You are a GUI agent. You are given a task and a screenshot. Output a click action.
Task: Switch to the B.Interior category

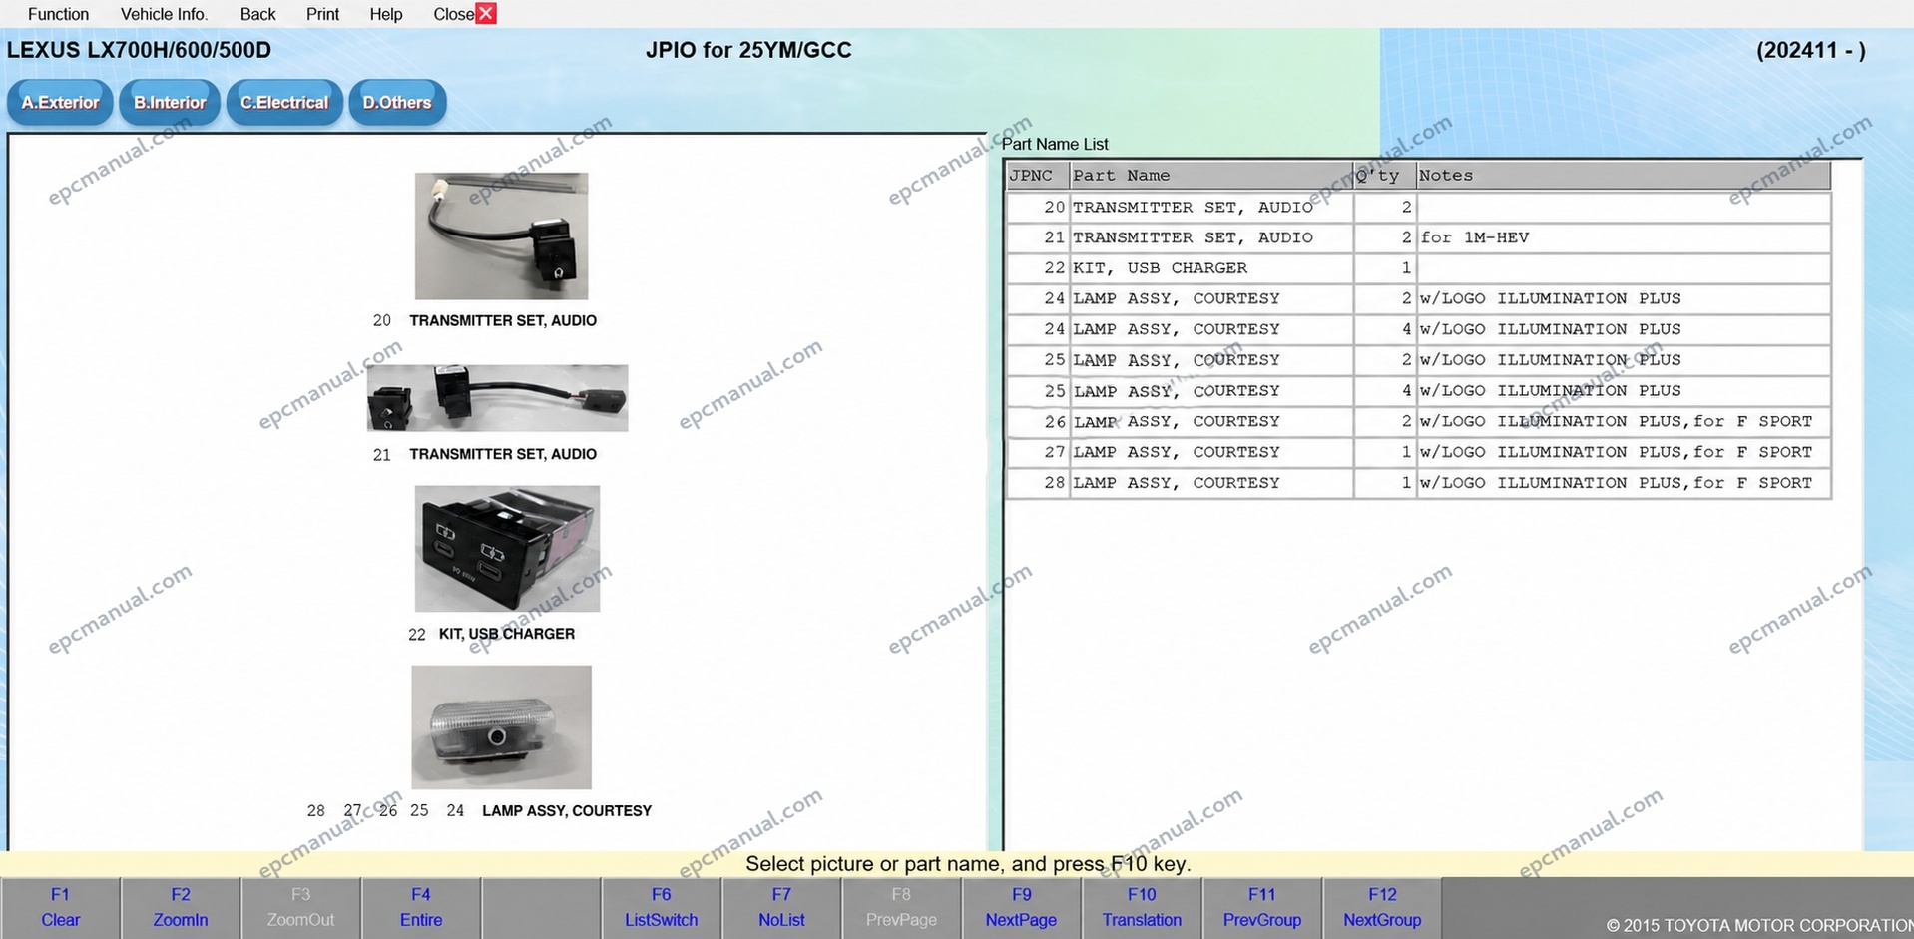coord(170,102)
